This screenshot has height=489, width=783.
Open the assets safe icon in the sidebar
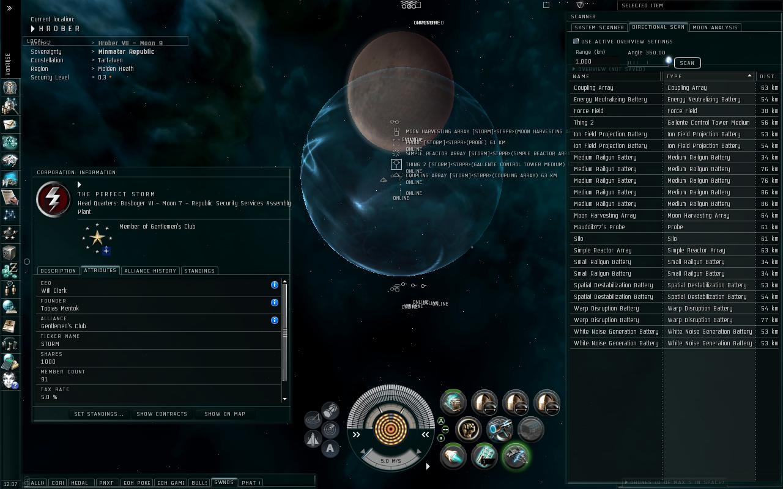click(x=10, y=252)
